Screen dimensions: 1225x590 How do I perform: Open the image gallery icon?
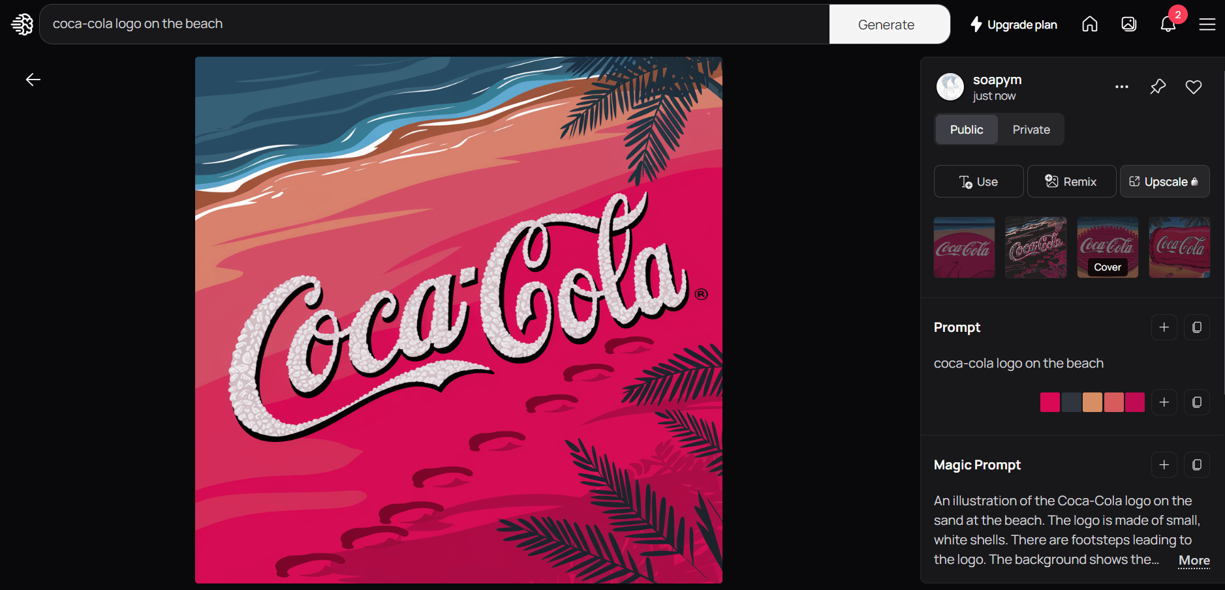1129,24
